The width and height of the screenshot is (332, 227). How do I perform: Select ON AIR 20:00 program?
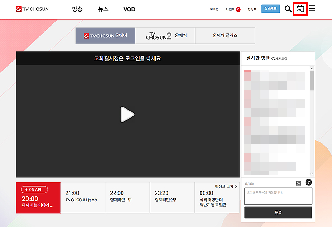[38, 198]
